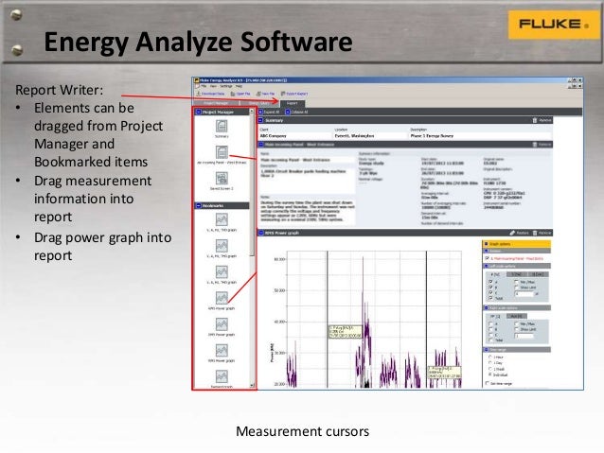
Task: Open the Settings menu
Action: (226, 86)
